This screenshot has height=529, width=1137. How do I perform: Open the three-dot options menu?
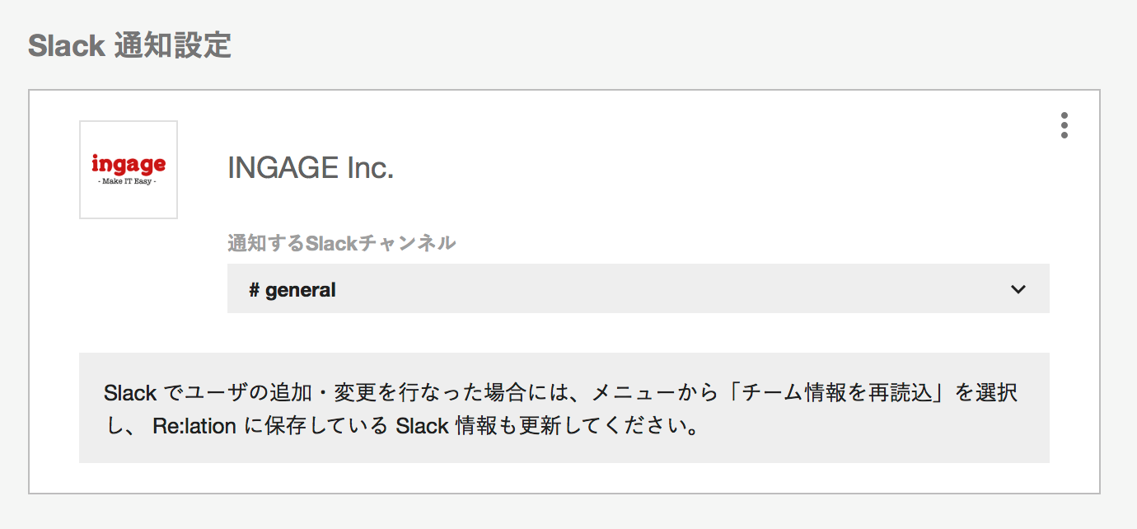(x=1064, y=125)
